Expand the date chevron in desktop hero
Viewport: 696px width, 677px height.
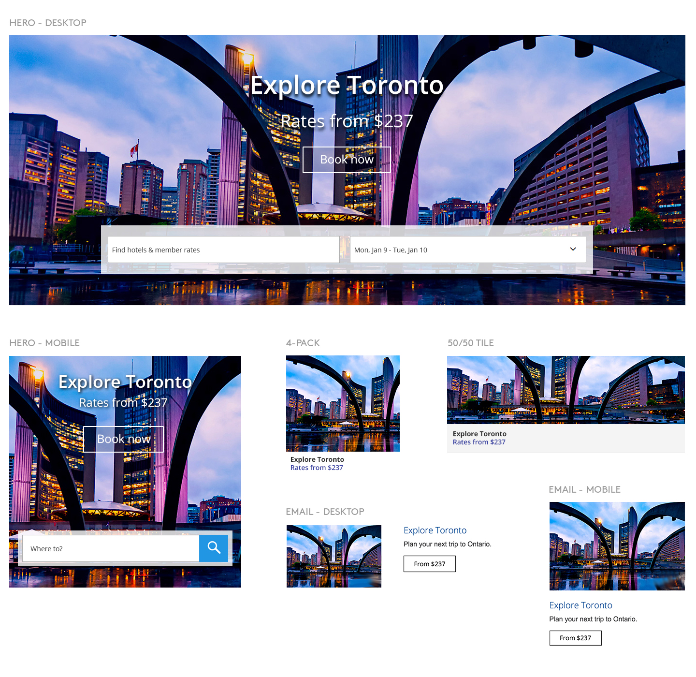pyautogui.click(x=573, y=250)
